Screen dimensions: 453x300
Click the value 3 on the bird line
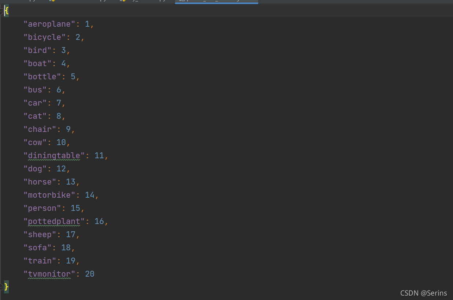(64, 50)
